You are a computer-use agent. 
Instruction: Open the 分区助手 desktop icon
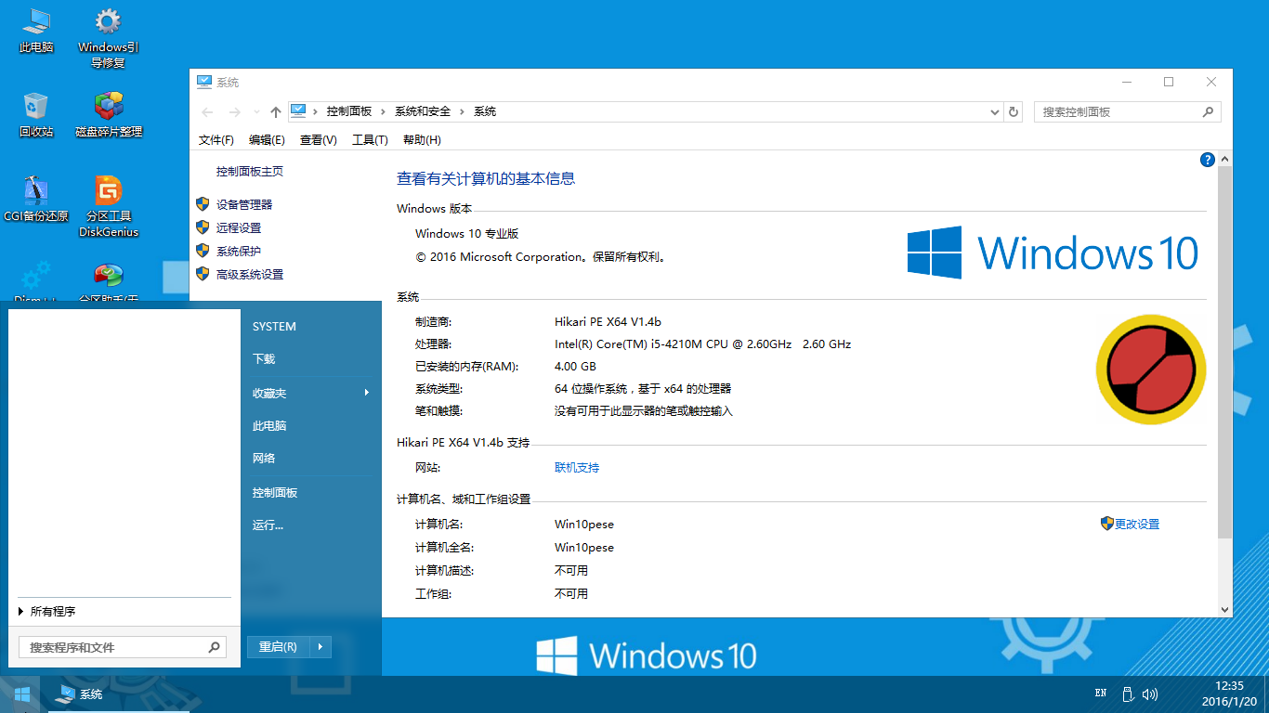(x=109, y=281)
